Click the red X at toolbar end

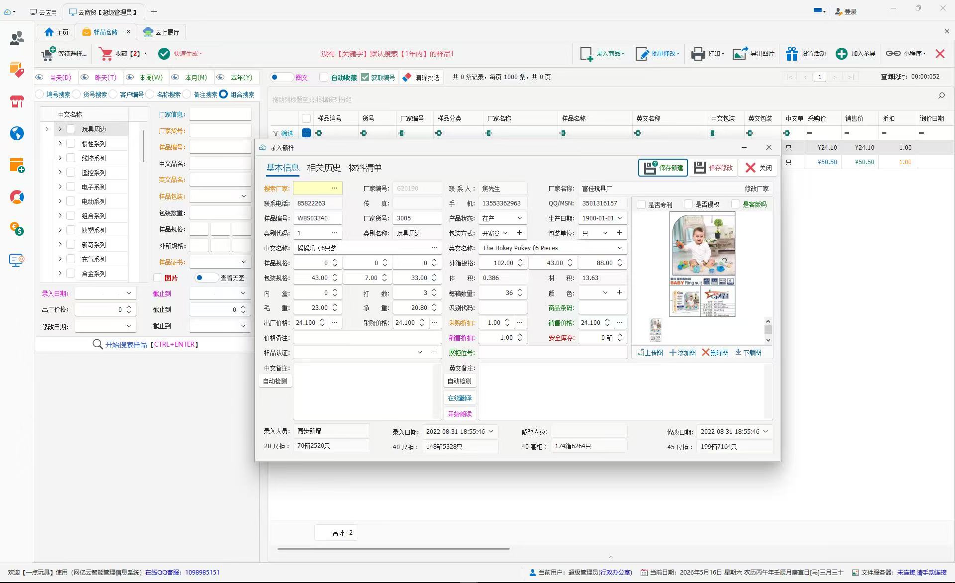tap(940, 53)
